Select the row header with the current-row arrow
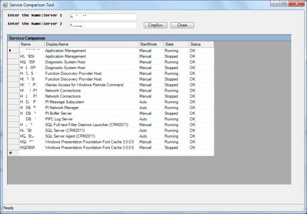The width and height of the screenshot is (307, 214). point(13,50)
